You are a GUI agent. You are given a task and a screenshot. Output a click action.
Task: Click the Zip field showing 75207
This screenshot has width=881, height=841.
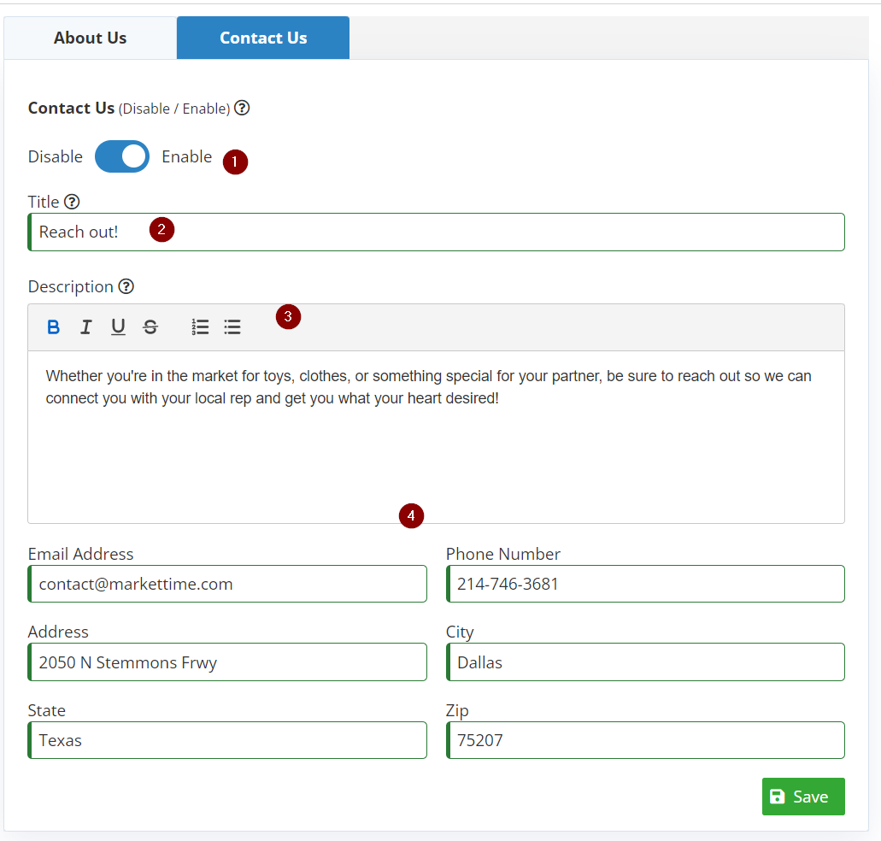point(645,740)
